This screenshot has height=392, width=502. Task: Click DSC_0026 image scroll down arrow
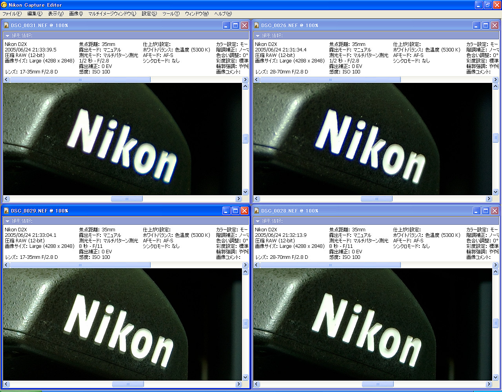[x=496, y=192]
